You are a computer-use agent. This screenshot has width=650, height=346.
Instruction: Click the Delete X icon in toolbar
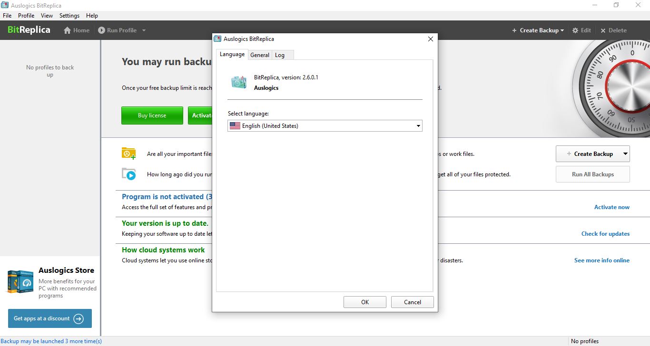603,30
